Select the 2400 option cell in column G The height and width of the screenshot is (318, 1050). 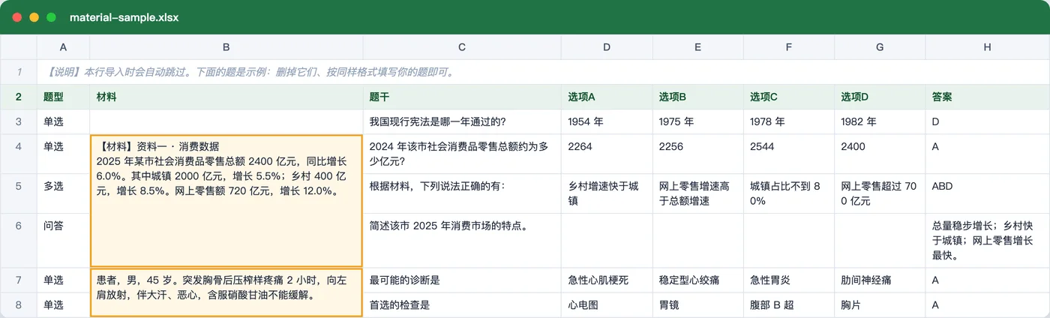(880, 154)
